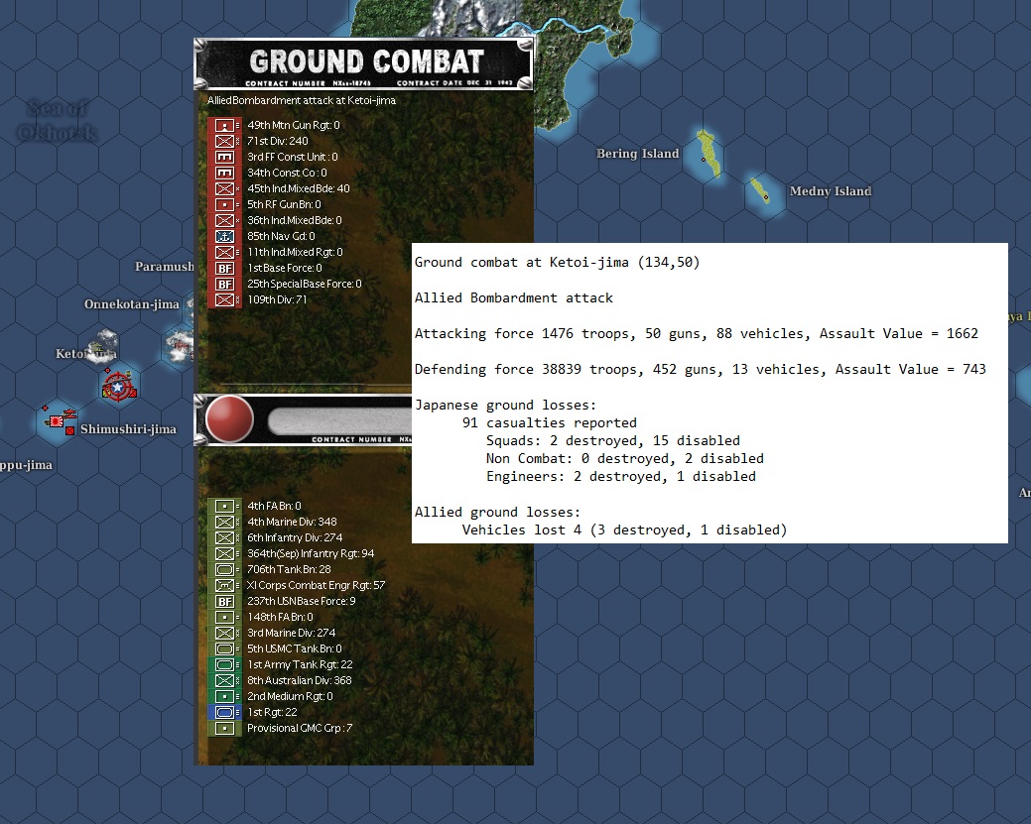
Task: Select the 364th(Sep) Infantry Rgt icon
Action: click(225, 553)
